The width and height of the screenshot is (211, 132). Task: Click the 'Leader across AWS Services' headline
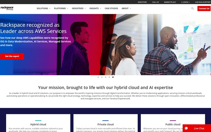(x=33, y=31)
